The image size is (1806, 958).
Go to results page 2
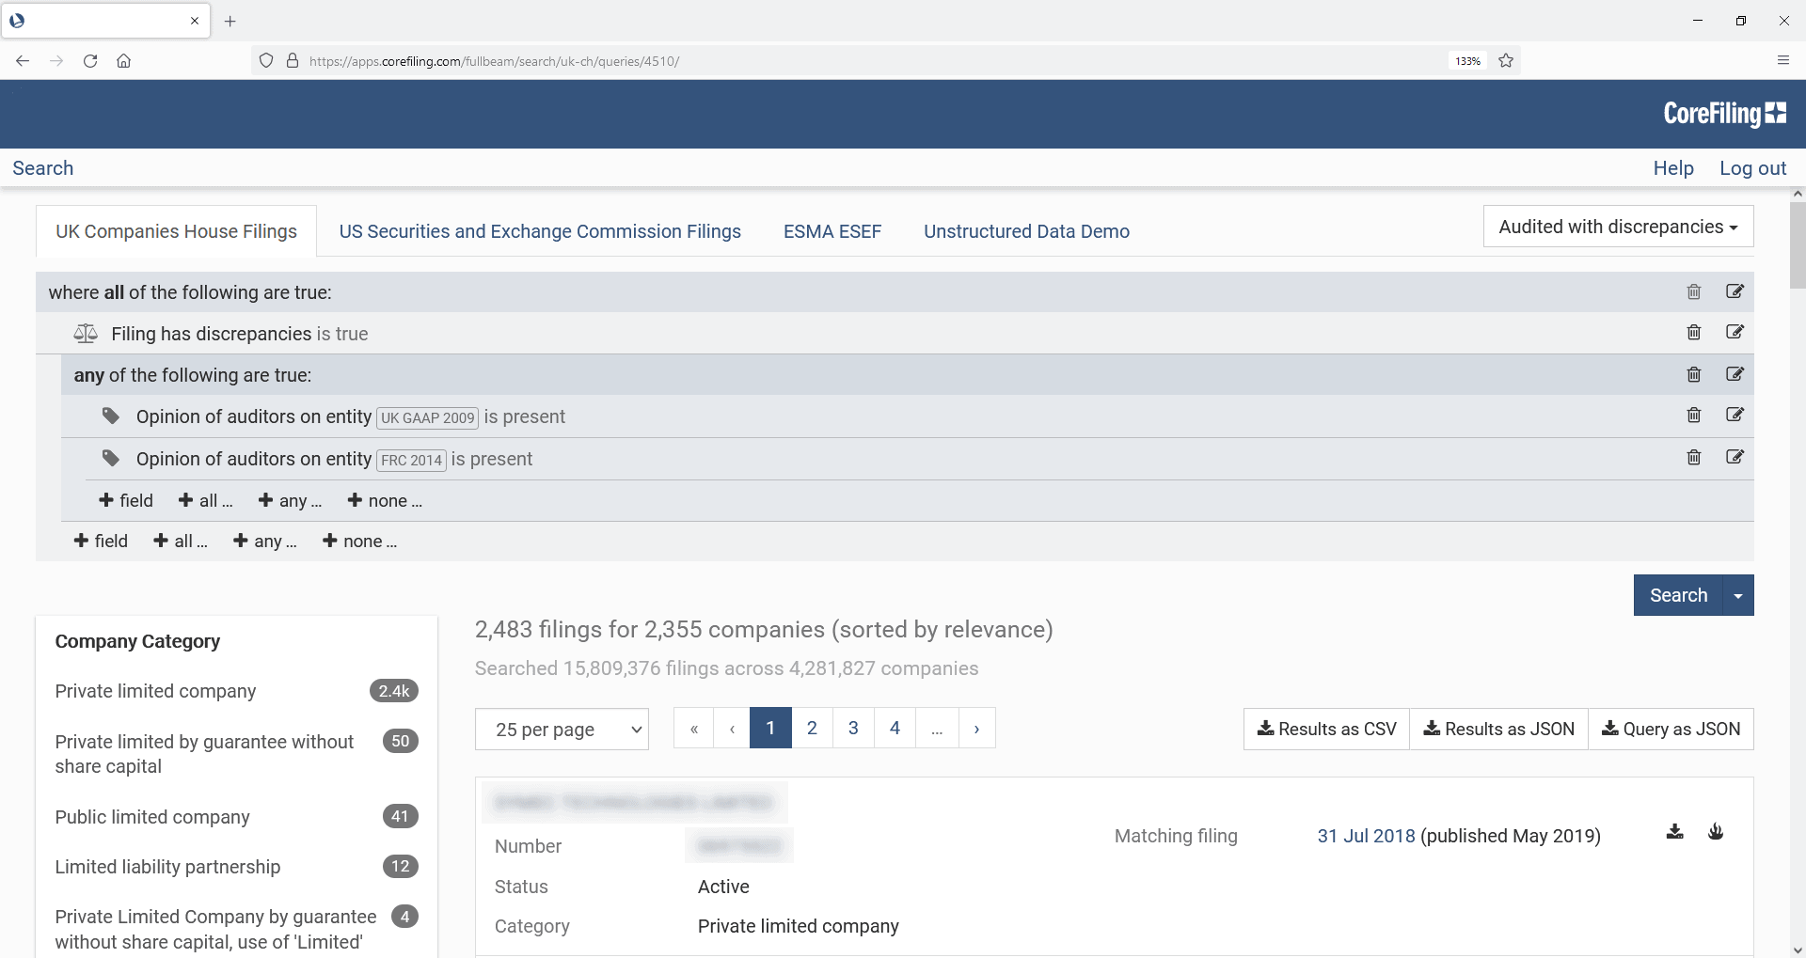pos(812,729)
